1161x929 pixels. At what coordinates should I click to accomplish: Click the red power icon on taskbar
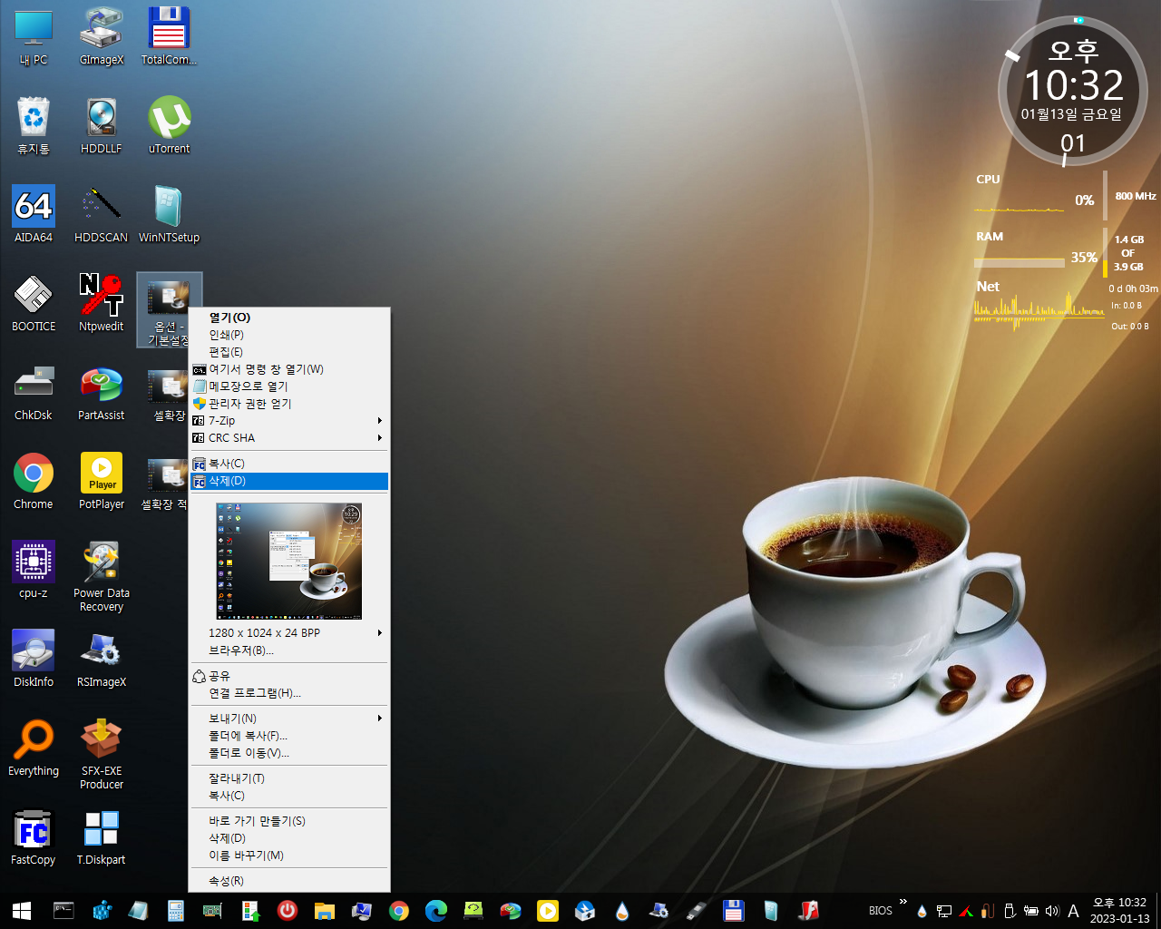[288, 911]
